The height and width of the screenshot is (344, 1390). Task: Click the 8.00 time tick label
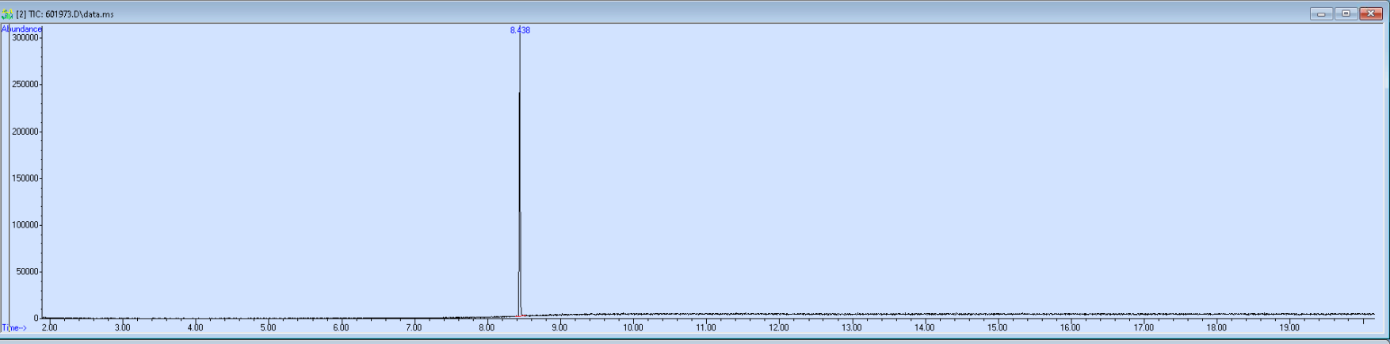[487, 327]
